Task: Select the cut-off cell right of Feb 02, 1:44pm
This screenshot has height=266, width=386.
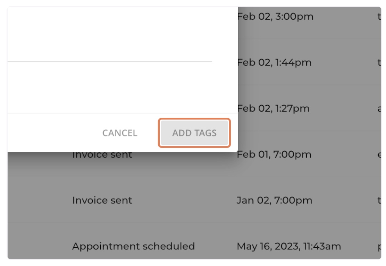Action: pyautogui.click(x=379, y=63)
